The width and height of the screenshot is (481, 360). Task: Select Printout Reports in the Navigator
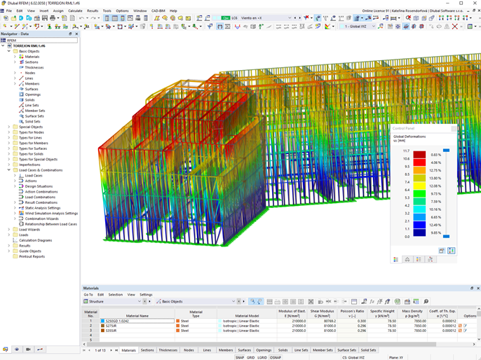click(x=32, y=256)
